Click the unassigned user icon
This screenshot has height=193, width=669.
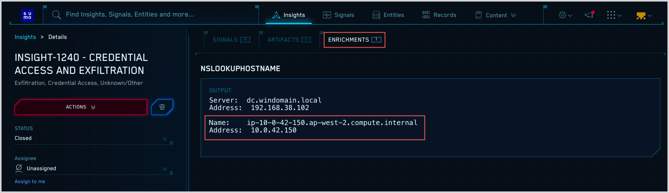click(18, 168)
